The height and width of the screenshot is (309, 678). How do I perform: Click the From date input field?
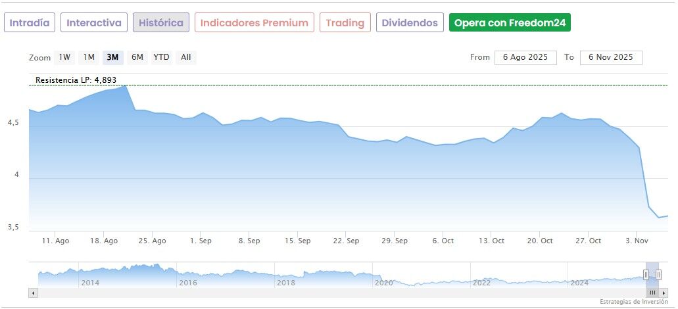click(525, 57)
